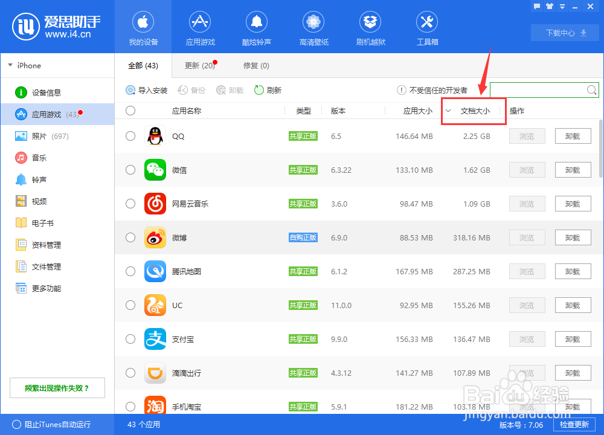Click the 手机淘宝 app icon
This screenshot has height=435, width=604.
pos(155,405)
